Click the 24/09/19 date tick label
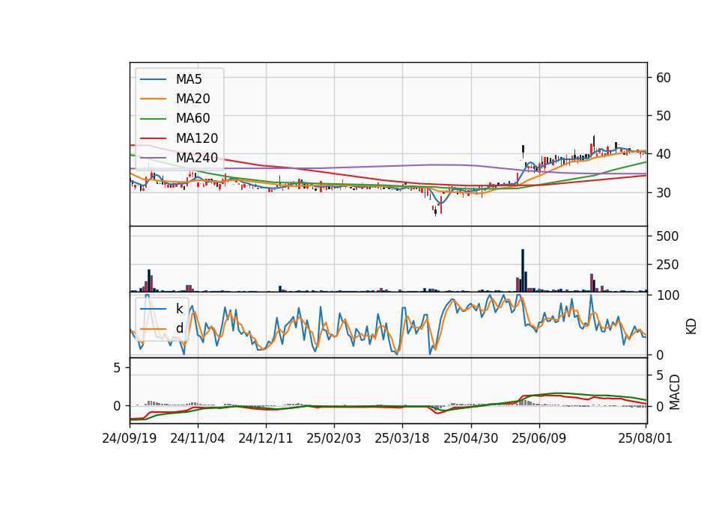The image size is (719, 516). click(130, 438)
